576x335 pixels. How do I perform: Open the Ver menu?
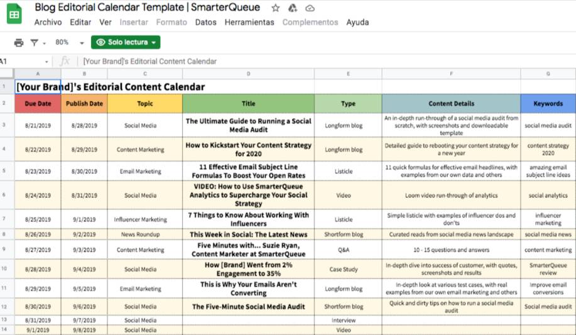106,23
